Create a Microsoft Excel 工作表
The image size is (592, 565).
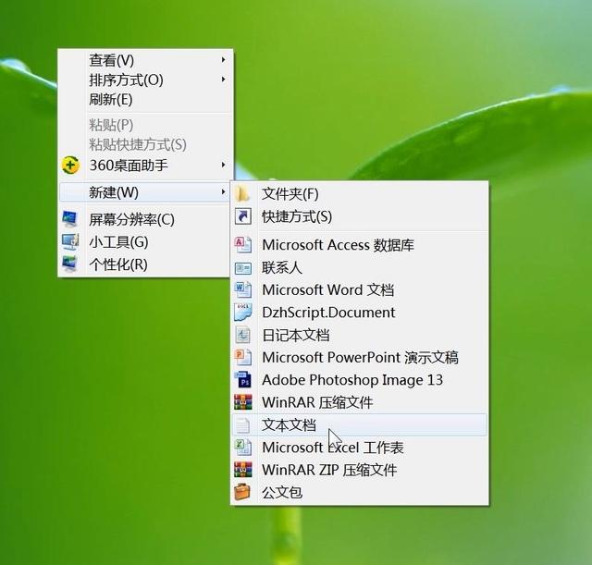[x=360, y=448]
